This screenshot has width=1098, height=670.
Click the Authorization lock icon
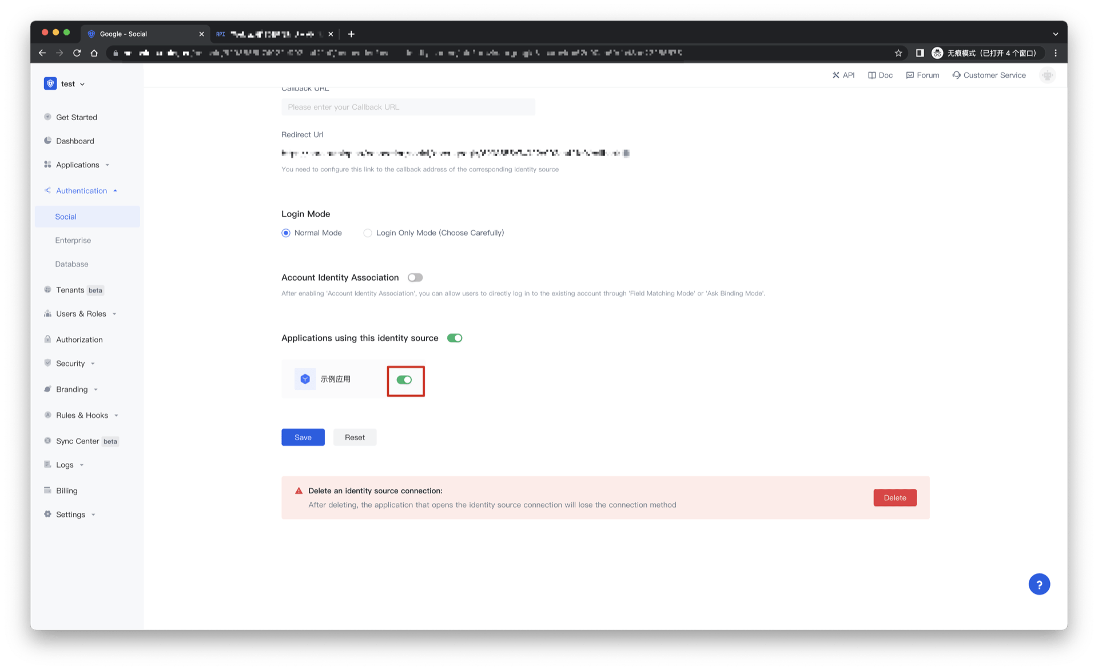[48, 339]
